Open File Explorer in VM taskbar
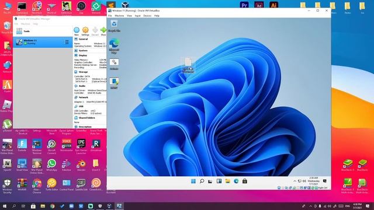Viewport: 374px width, 210px height. pos(227,181)
